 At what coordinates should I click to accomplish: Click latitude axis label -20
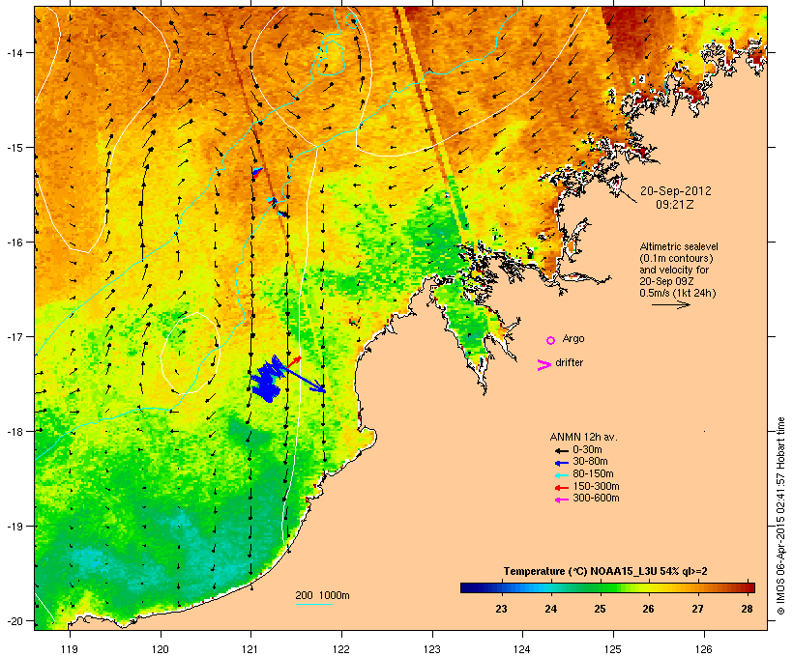point(15,621)
